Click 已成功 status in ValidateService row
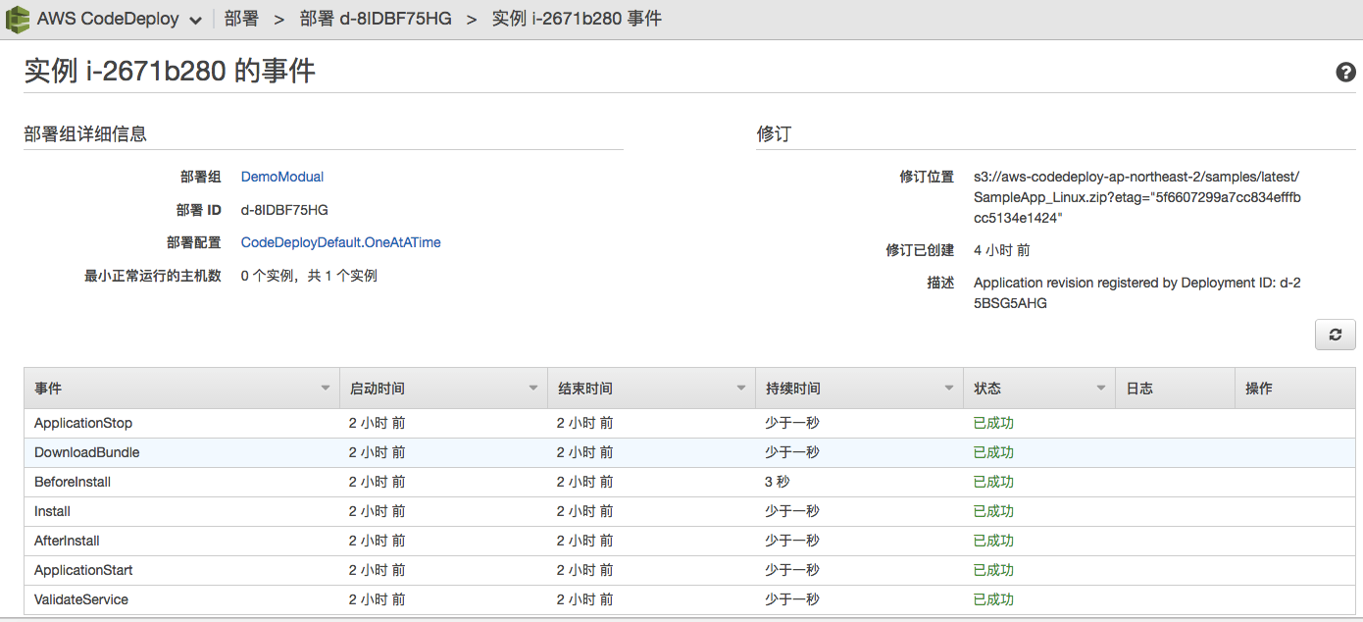The image size is (1363, 622). pos(993,599)
